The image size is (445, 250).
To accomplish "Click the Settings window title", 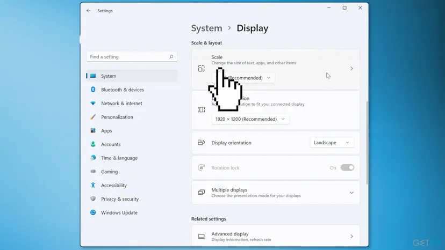I will pyautogui.click(x=105, y=11).
